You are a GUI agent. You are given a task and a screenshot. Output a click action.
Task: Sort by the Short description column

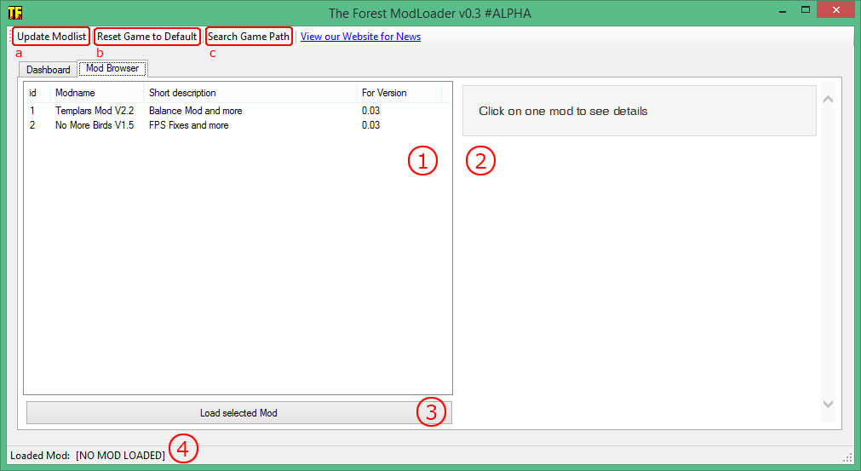point(249,93)
